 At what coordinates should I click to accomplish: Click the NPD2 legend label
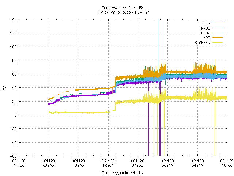(x=205, y=33)
